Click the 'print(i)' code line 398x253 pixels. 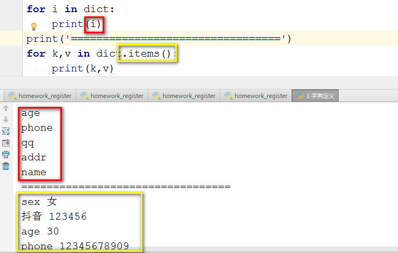tap(76, 24)
